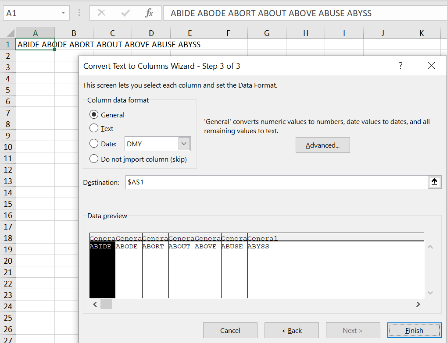Image resolution: width=447 pixels, height=343 pixels.
Task: Close the Convert Text to Columns Wizard
Action: [x=431, y=66]
